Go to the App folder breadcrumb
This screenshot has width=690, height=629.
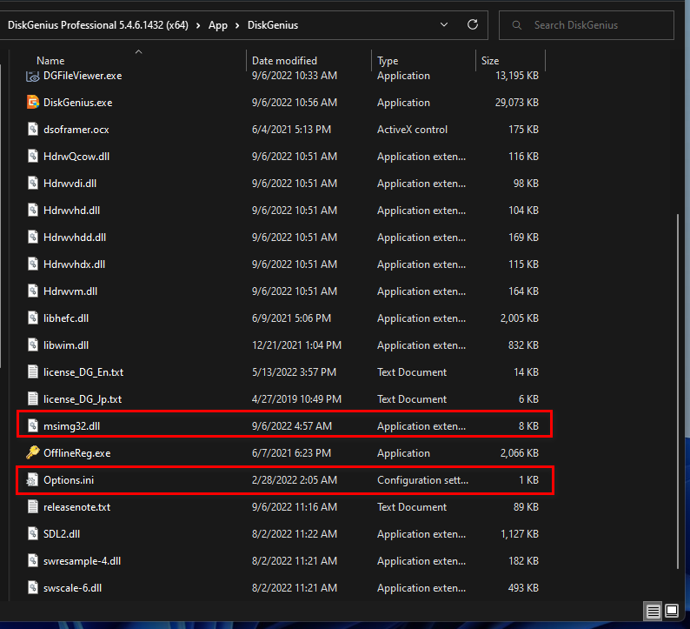coord(218,25)
